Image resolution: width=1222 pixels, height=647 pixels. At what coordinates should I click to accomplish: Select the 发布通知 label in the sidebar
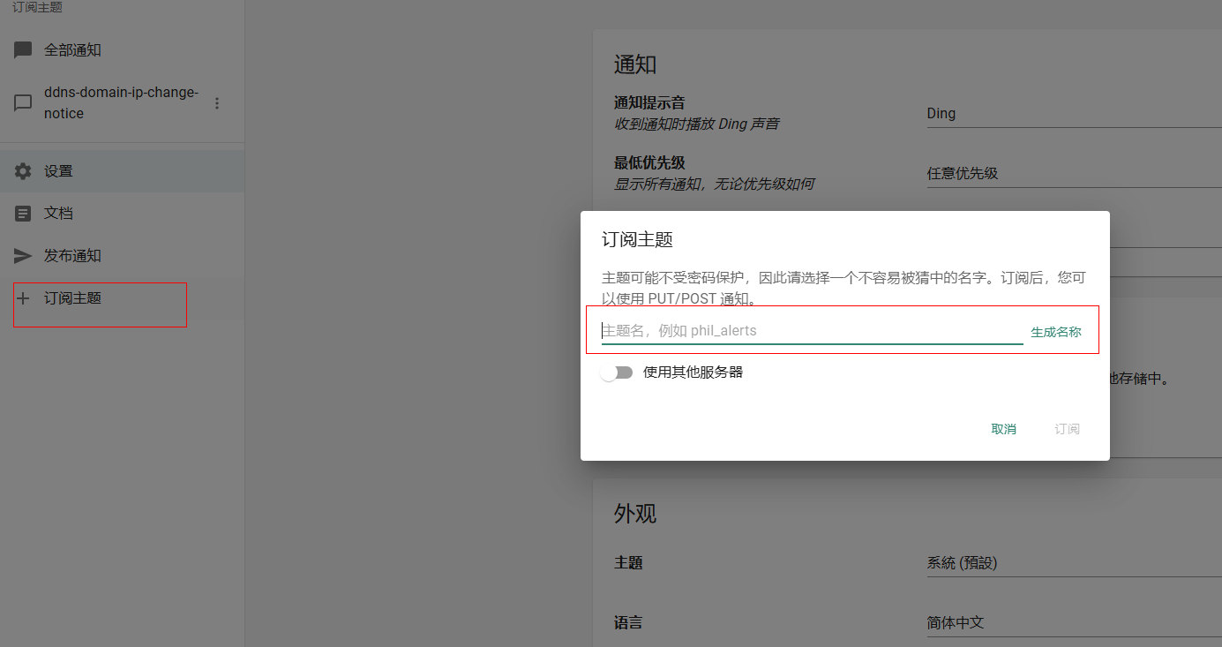pyautogui.click(x=73, y=256)
